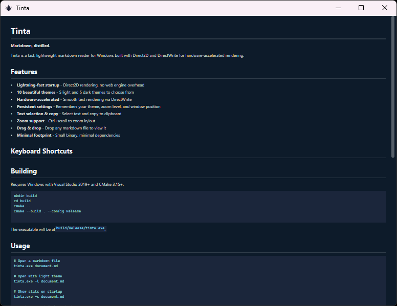Click the inline code build/Release/tinta.exe
The width and height of the screenshot is (397, 306).
(x=80, y=228)
